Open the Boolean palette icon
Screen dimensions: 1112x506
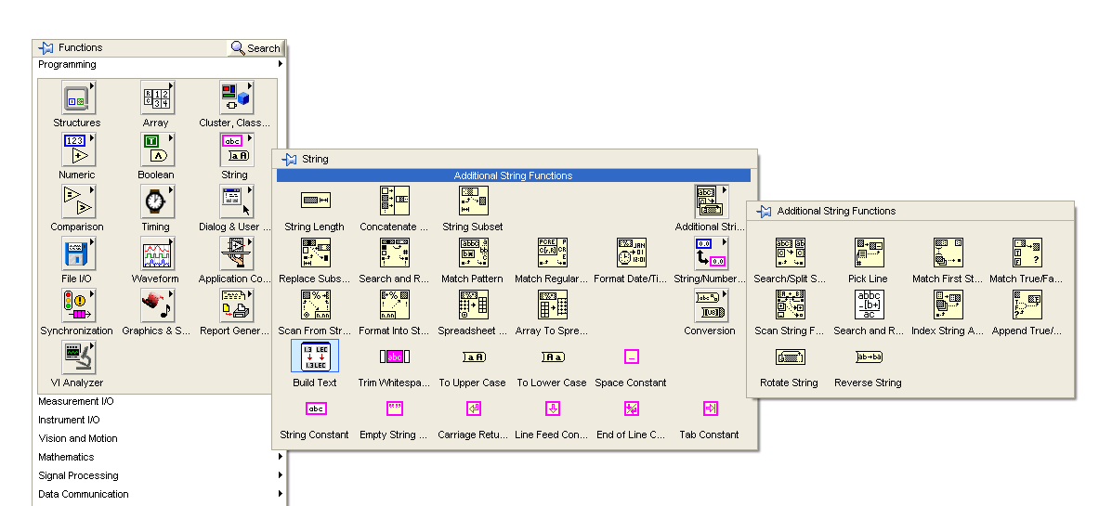point(156,149)
